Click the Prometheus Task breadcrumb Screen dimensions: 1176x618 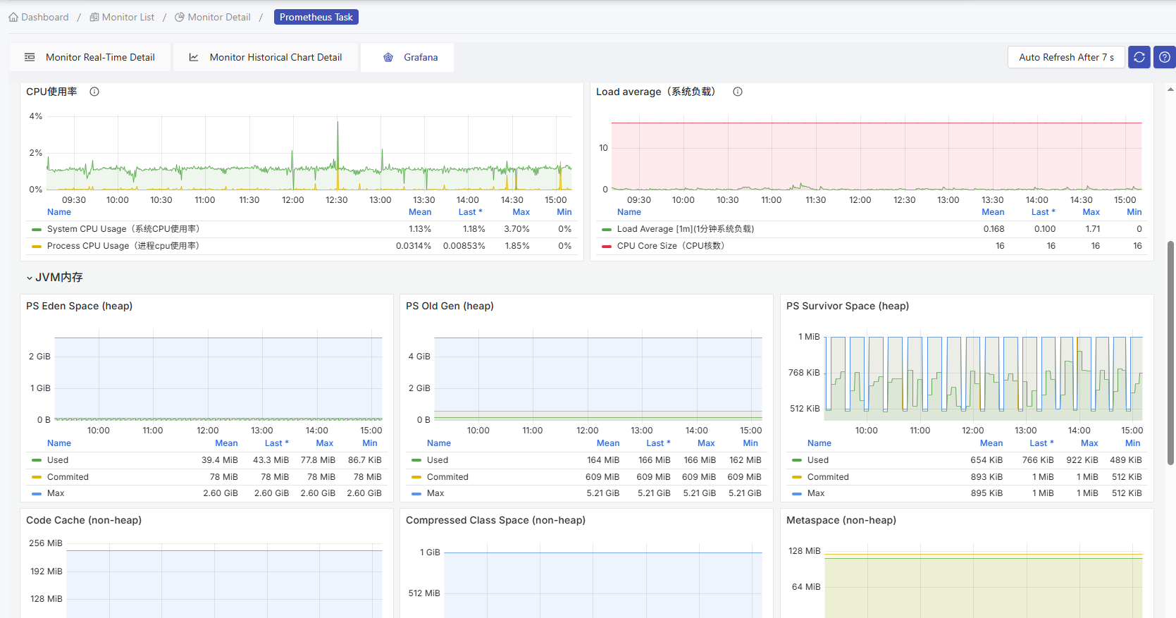pyautogui.click(x=316, y=17)
